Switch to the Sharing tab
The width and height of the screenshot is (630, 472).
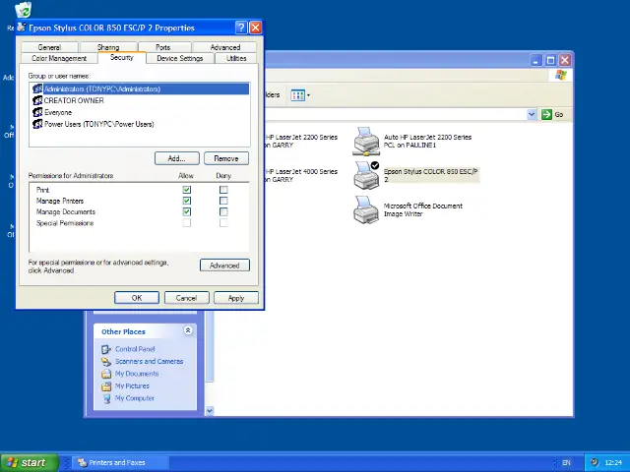click(108, 47)
